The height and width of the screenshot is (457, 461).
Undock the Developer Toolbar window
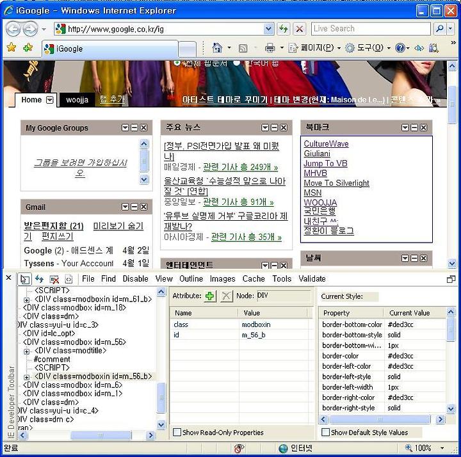click(451, 279)
